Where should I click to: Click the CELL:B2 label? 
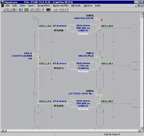[x=107, y=101]
